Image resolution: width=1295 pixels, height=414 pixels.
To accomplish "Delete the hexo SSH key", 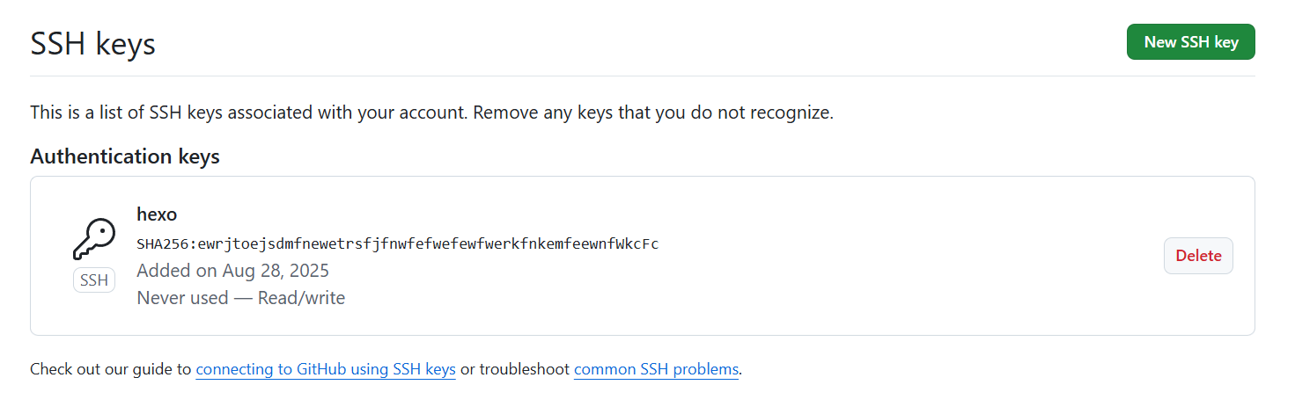I will click(1198, 256).
